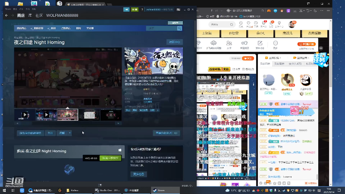Click browser night-mode moon icon
This screenshot has height=194, width=345.
pos(315,10)
